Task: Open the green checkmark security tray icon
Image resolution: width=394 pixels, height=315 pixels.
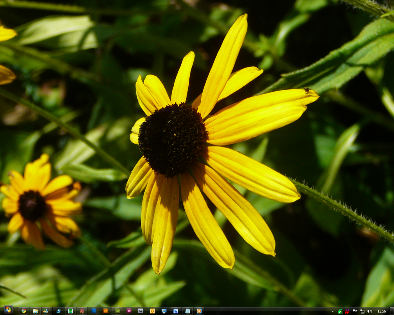Action: (340, 311)
